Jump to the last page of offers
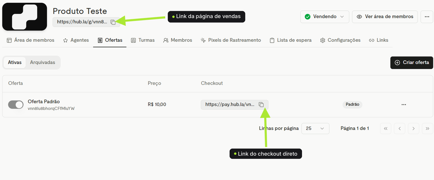The width and height of the screenshot is (434, 180). (x=428, y=129)
